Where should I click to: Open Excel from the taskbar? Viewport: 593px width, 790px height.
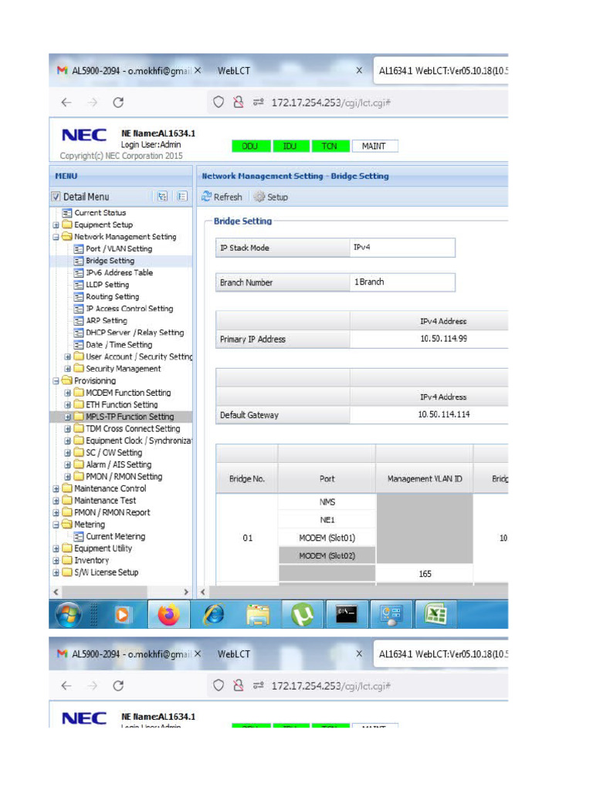pyautogui.click(x=437, y=614)
